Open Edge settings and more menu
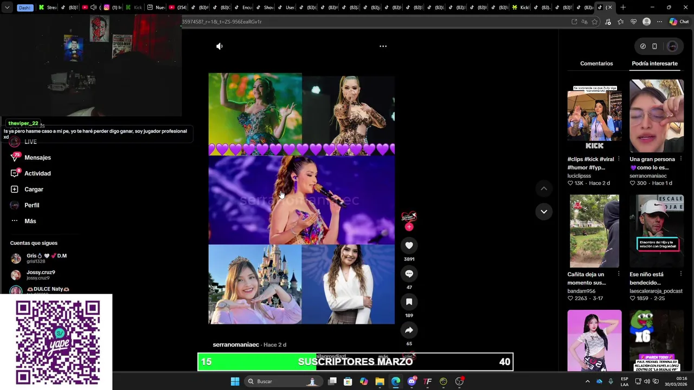Viewport: 694px width, 390px height. click(659, 22)
